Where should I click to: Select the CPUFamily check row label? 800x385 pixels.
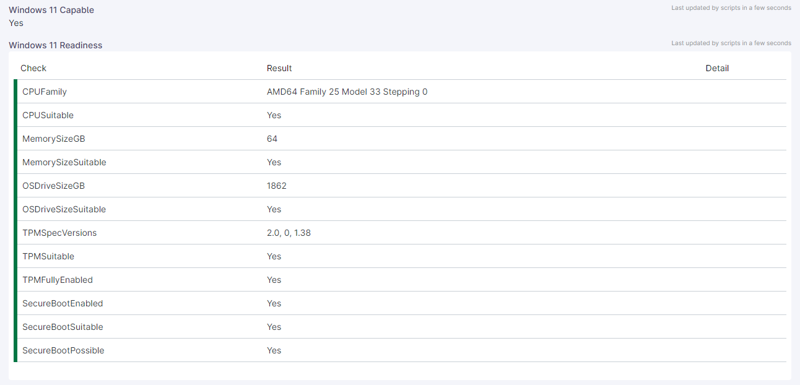point(45,92)
